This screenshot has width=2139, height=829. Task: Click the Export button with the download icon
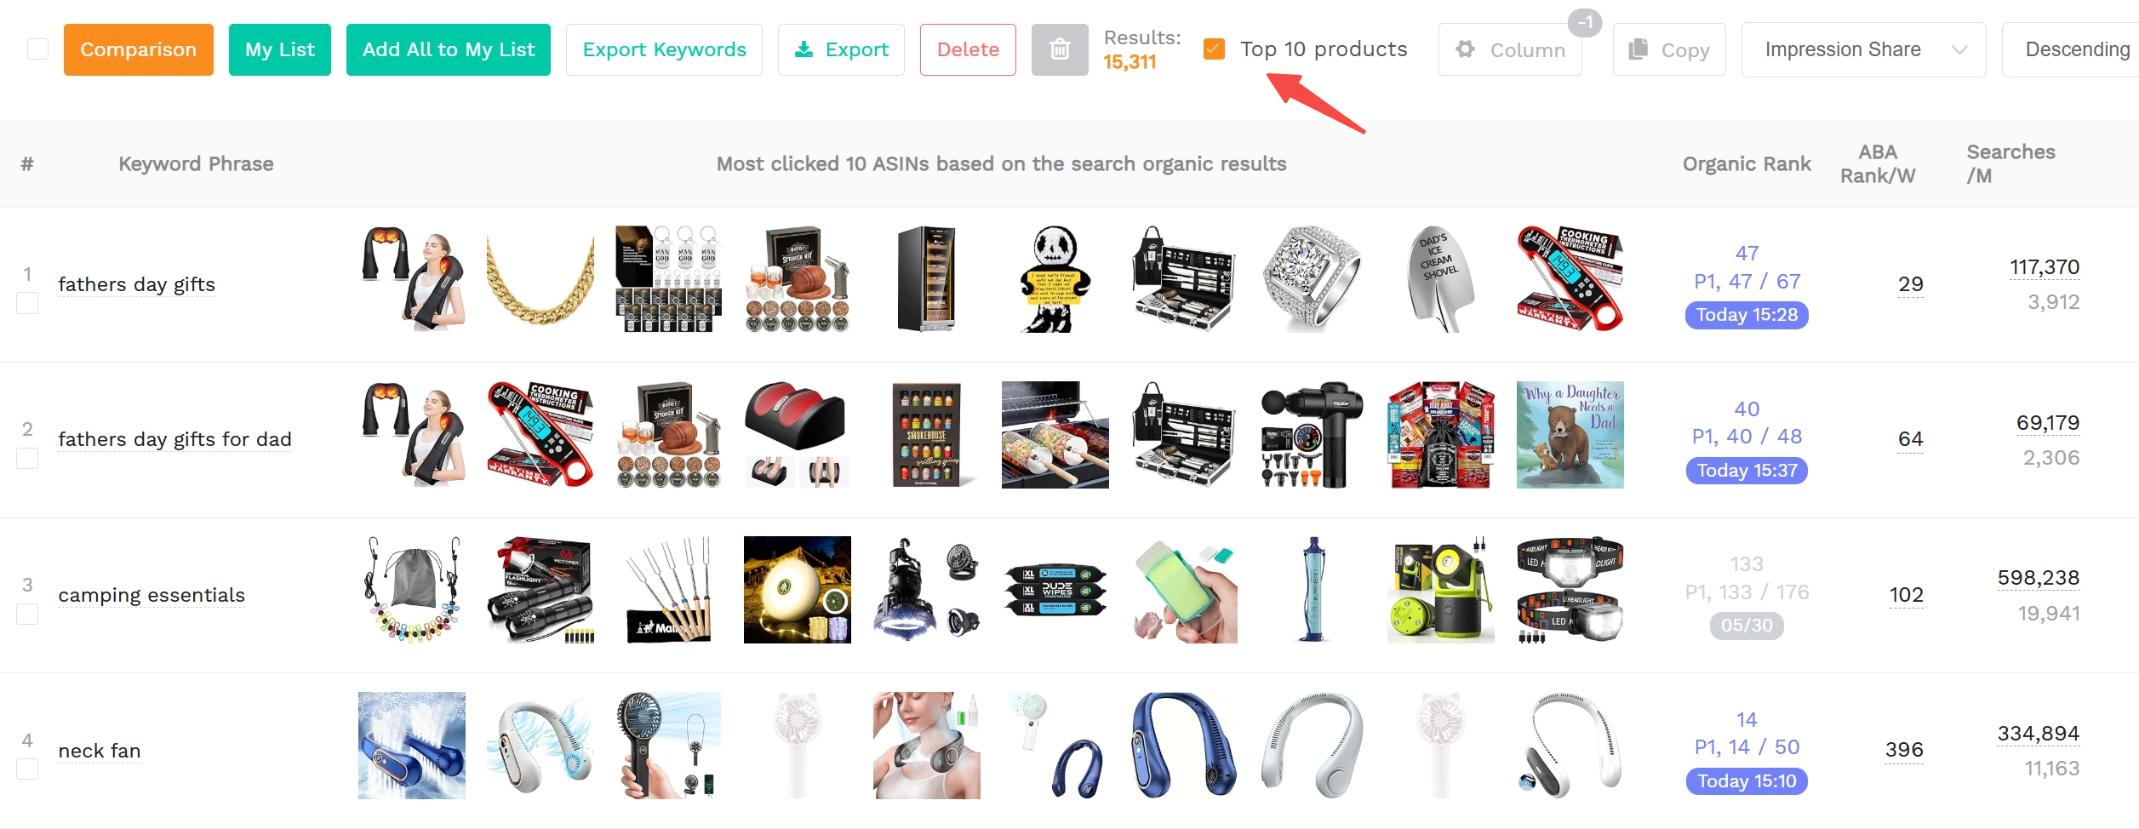841,49
